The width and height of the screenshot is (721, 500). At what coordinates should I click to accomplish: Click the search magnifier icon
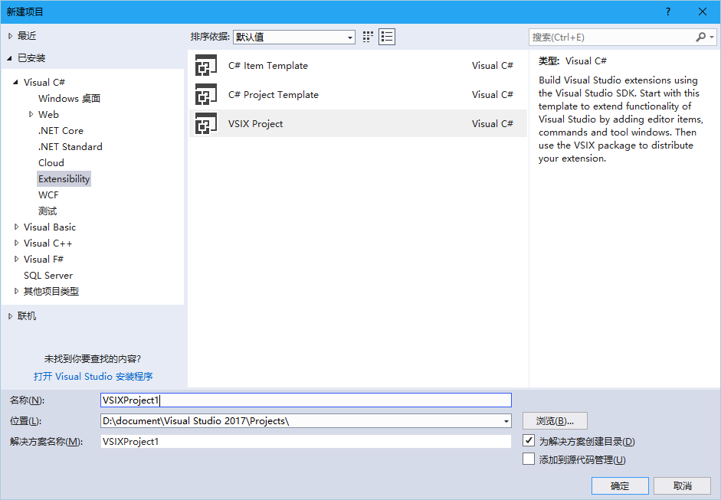pyautogui.click(x=700, y=37)
